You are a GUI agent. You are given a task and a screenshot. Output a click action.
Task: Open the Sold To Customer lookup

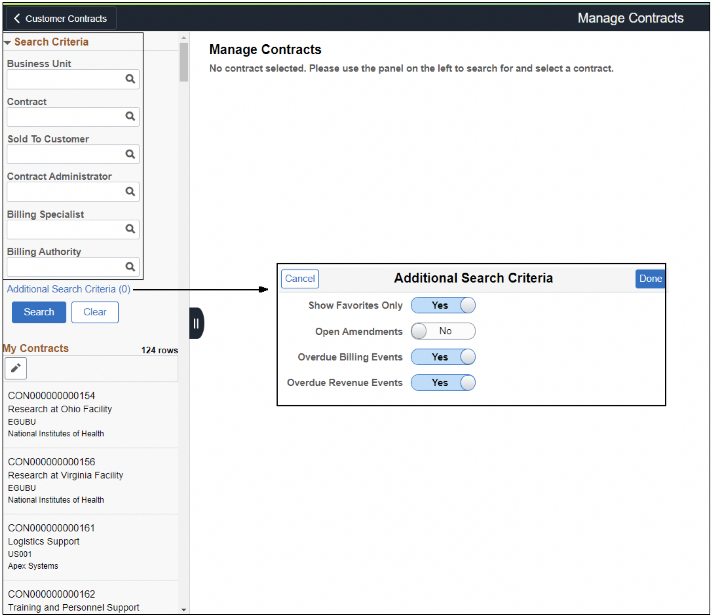click(x=130, y=154)
